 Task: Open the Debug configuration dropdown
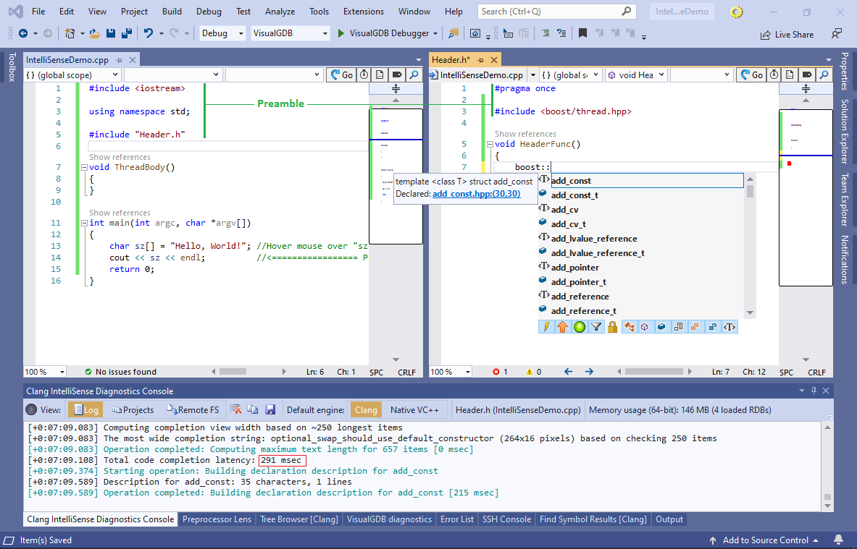pyautogui.click(x=222, y=33)
